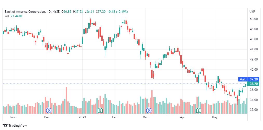Select the green 37.20 current price tag

tap(253, 84)
